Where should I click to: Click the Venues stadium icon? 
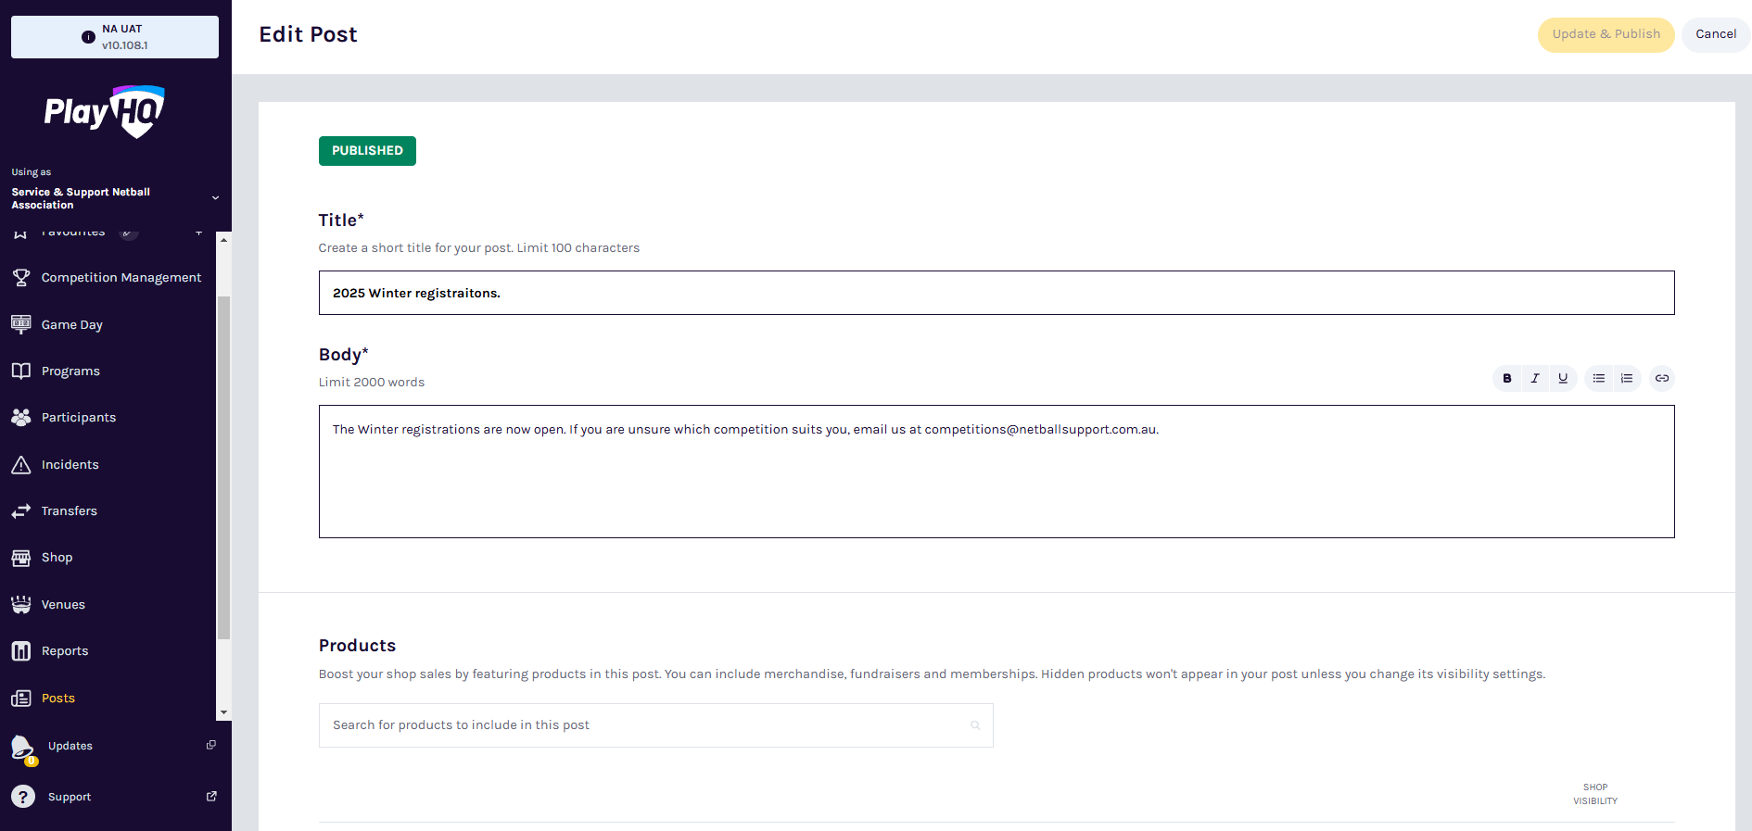[x=21, y=604]
